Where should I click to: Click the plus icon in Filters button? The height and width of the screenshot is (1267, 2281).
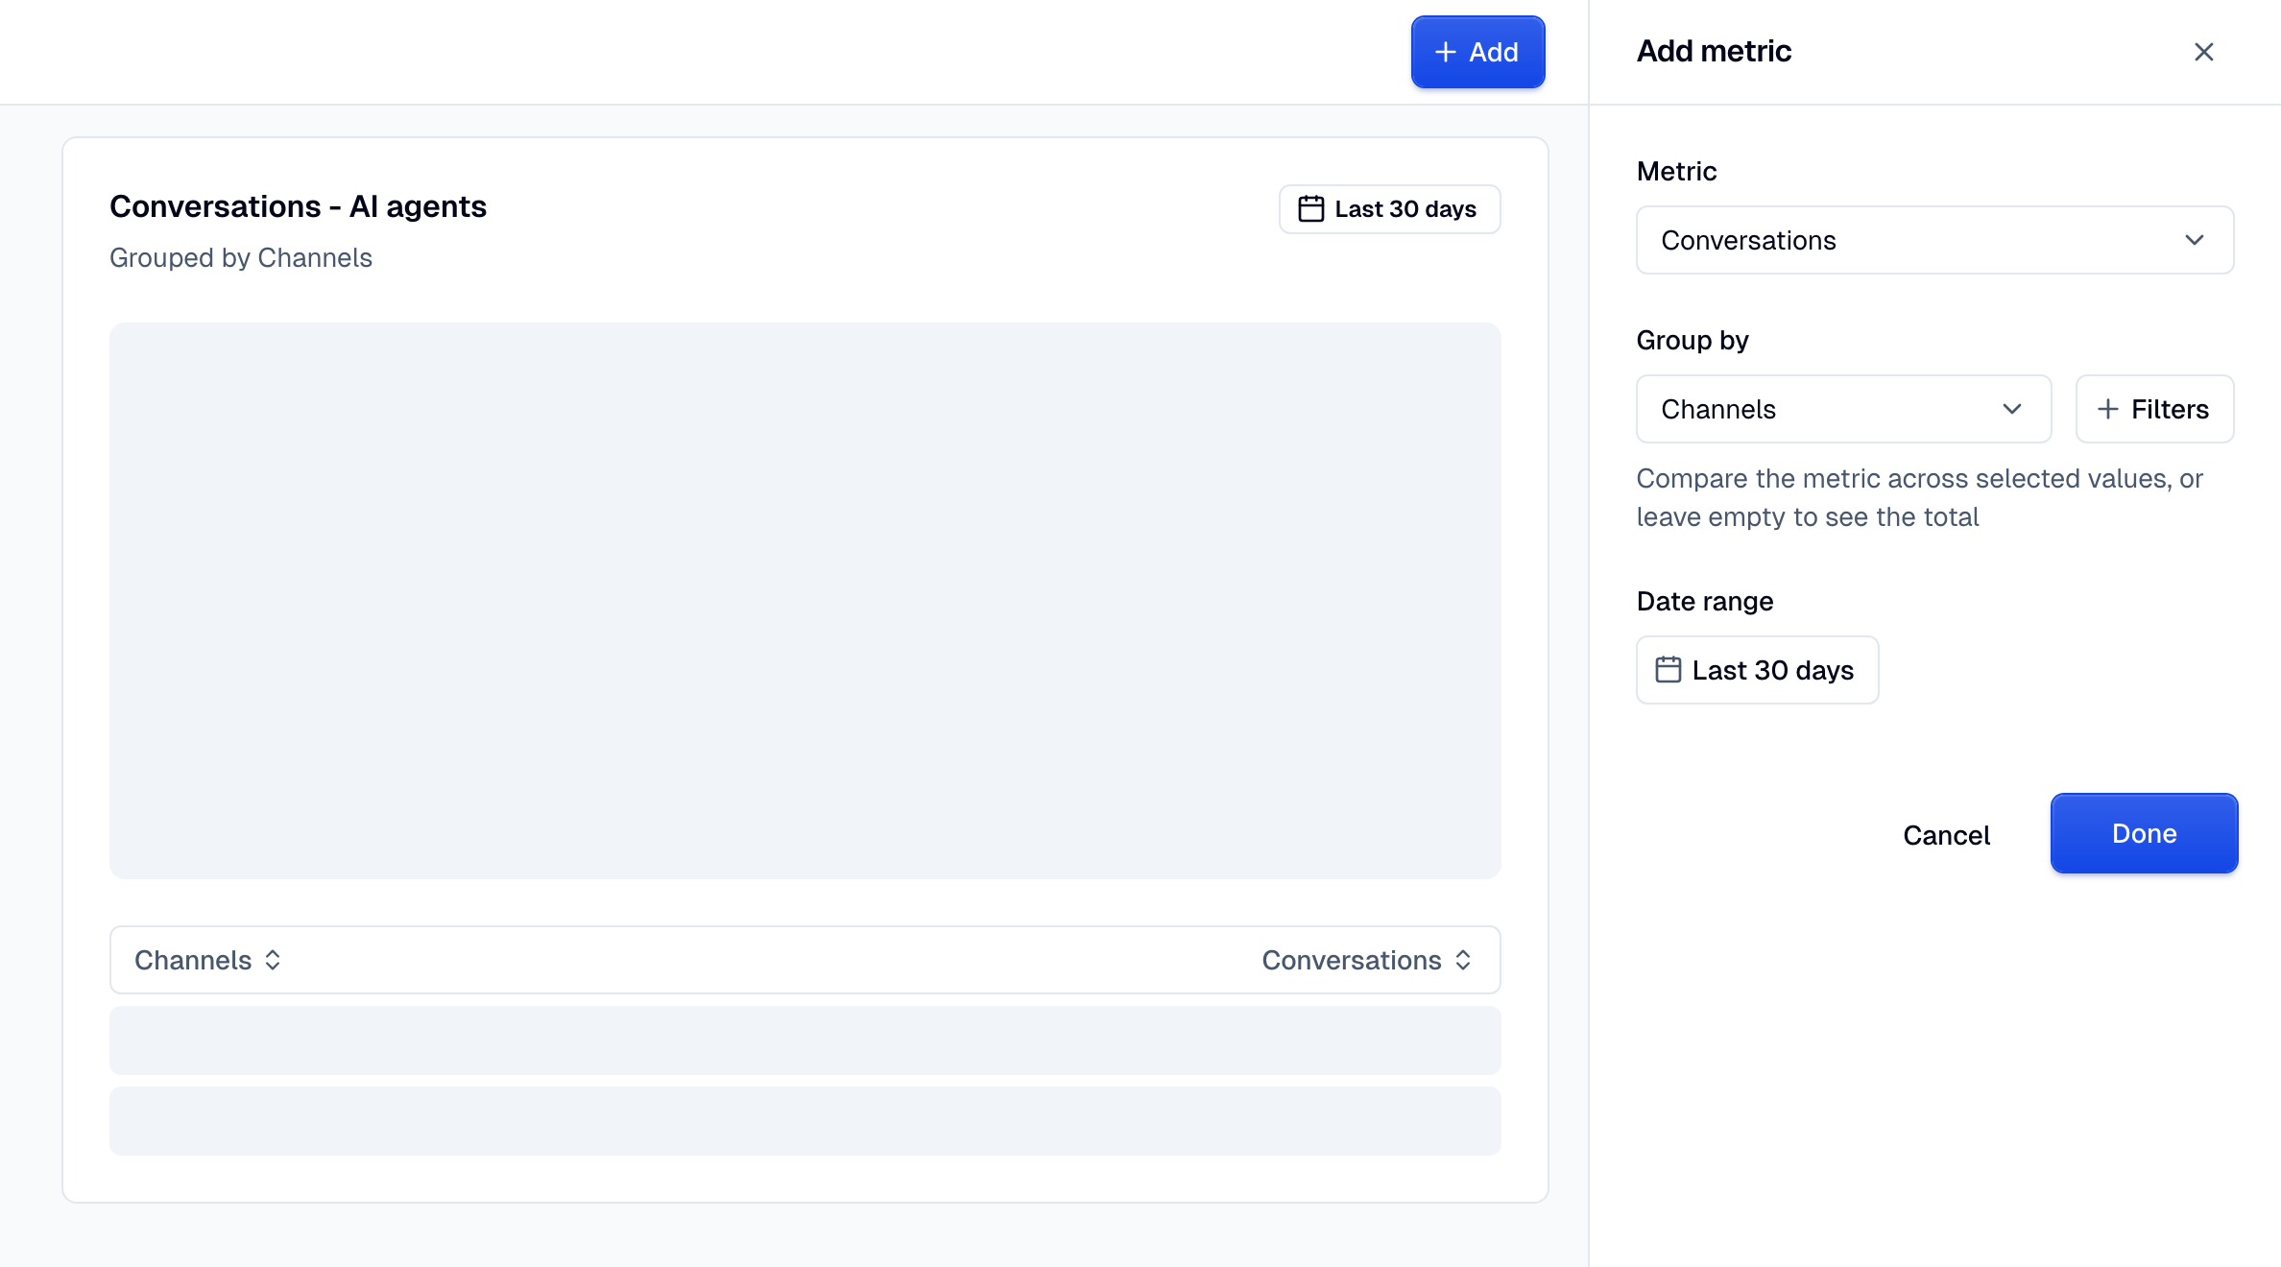2108,409
